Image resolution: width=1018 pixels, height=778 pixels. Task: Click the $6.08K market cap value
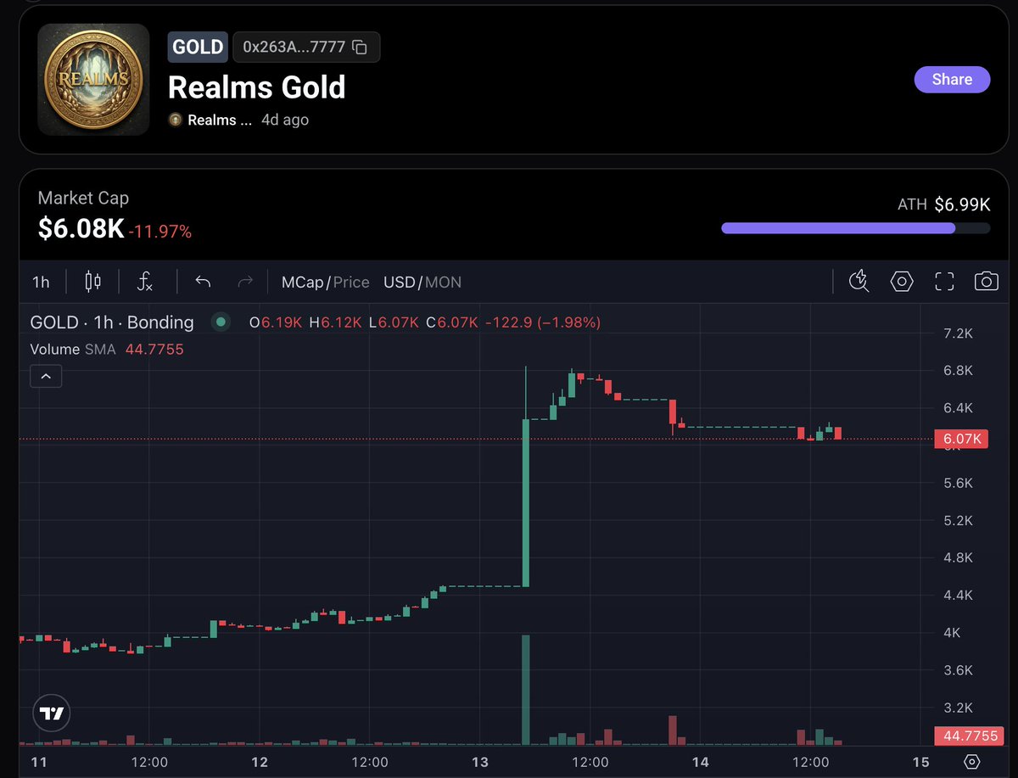[x=81, y=228]
